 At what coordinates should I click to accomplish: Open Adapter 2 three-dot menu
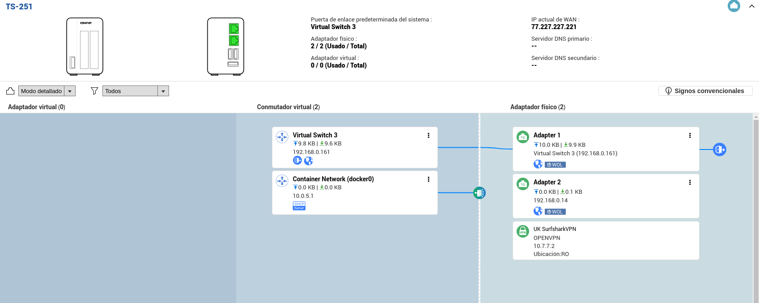click(690, 183)
